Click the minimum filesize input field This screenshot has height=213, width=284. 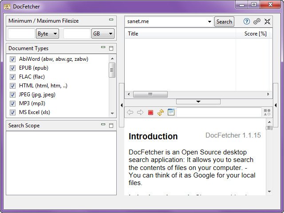pos(21,34)
